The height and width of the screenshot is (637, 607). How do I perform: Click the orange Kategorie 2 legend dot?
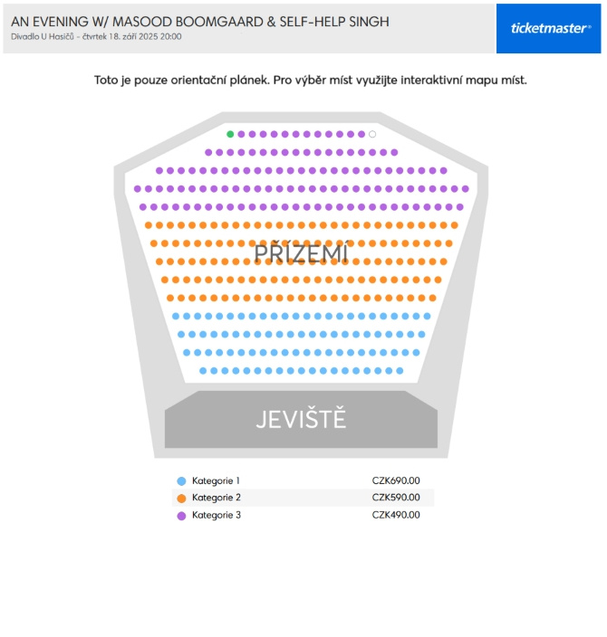click(181, 498)
